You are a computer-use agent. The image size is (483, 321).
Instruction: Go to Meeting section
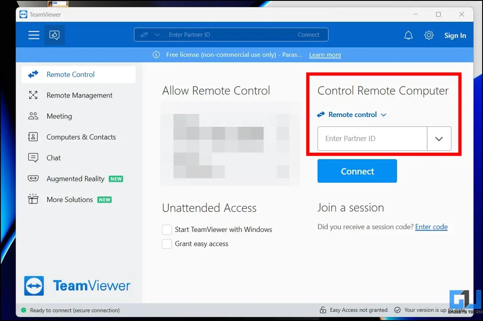pos(79,116)
